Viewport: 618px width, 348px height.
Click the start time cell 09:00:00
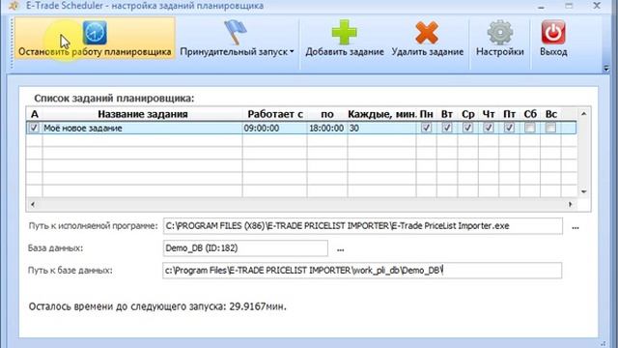(274, 129)
